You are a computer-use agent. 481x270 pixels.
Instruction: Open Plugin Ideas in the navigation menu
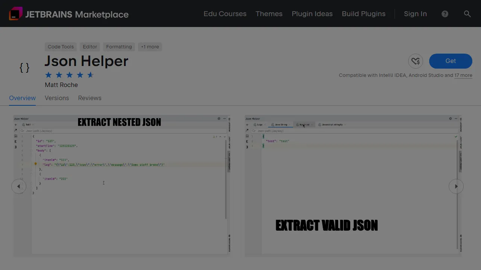pyautogui.click(x=312, y=14)
